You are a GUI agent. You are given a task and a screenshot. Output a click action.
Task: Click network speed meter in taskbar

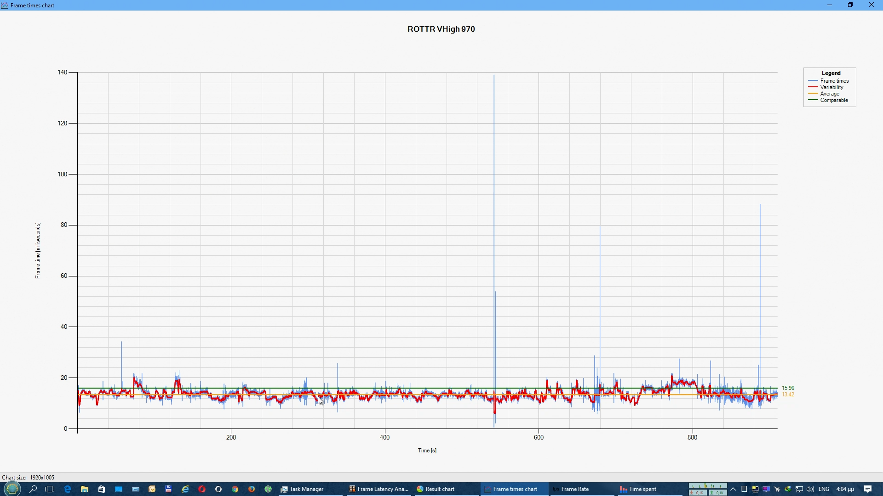click(x=708, y=489)
